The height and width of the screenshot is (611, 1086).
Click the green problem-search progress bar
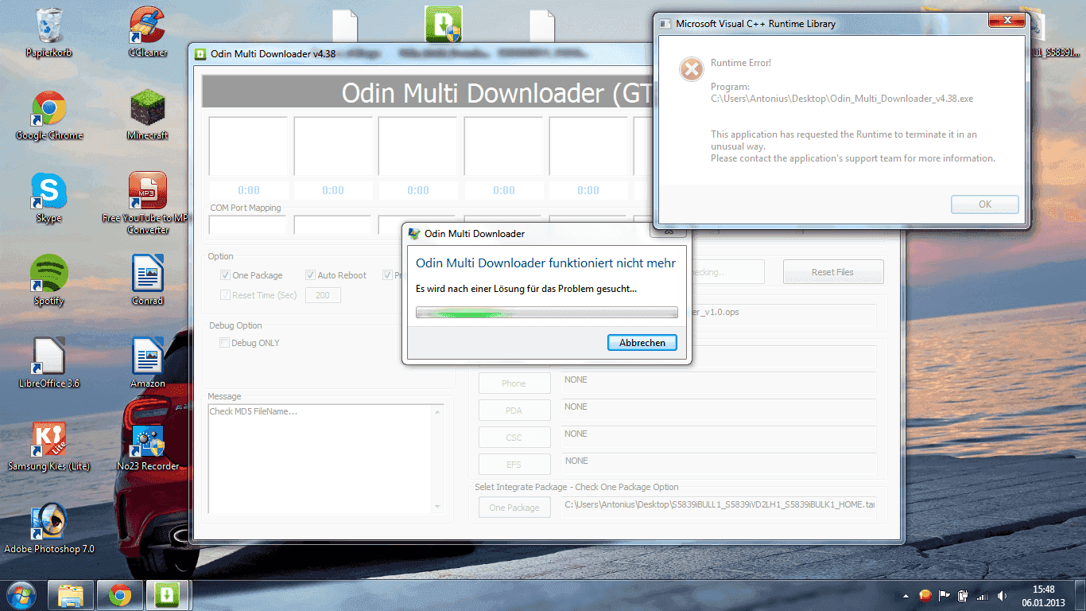[x=547, y=313]
